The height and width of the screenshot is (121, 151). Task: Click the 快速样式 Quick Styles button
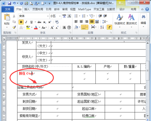click(120, 21)
